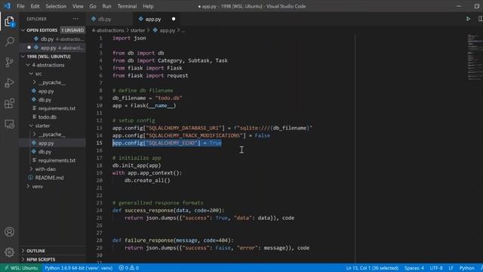Viewport: 483px width, 272px height.
Task: Change LF end of line sequence
Action: (451, 268)
